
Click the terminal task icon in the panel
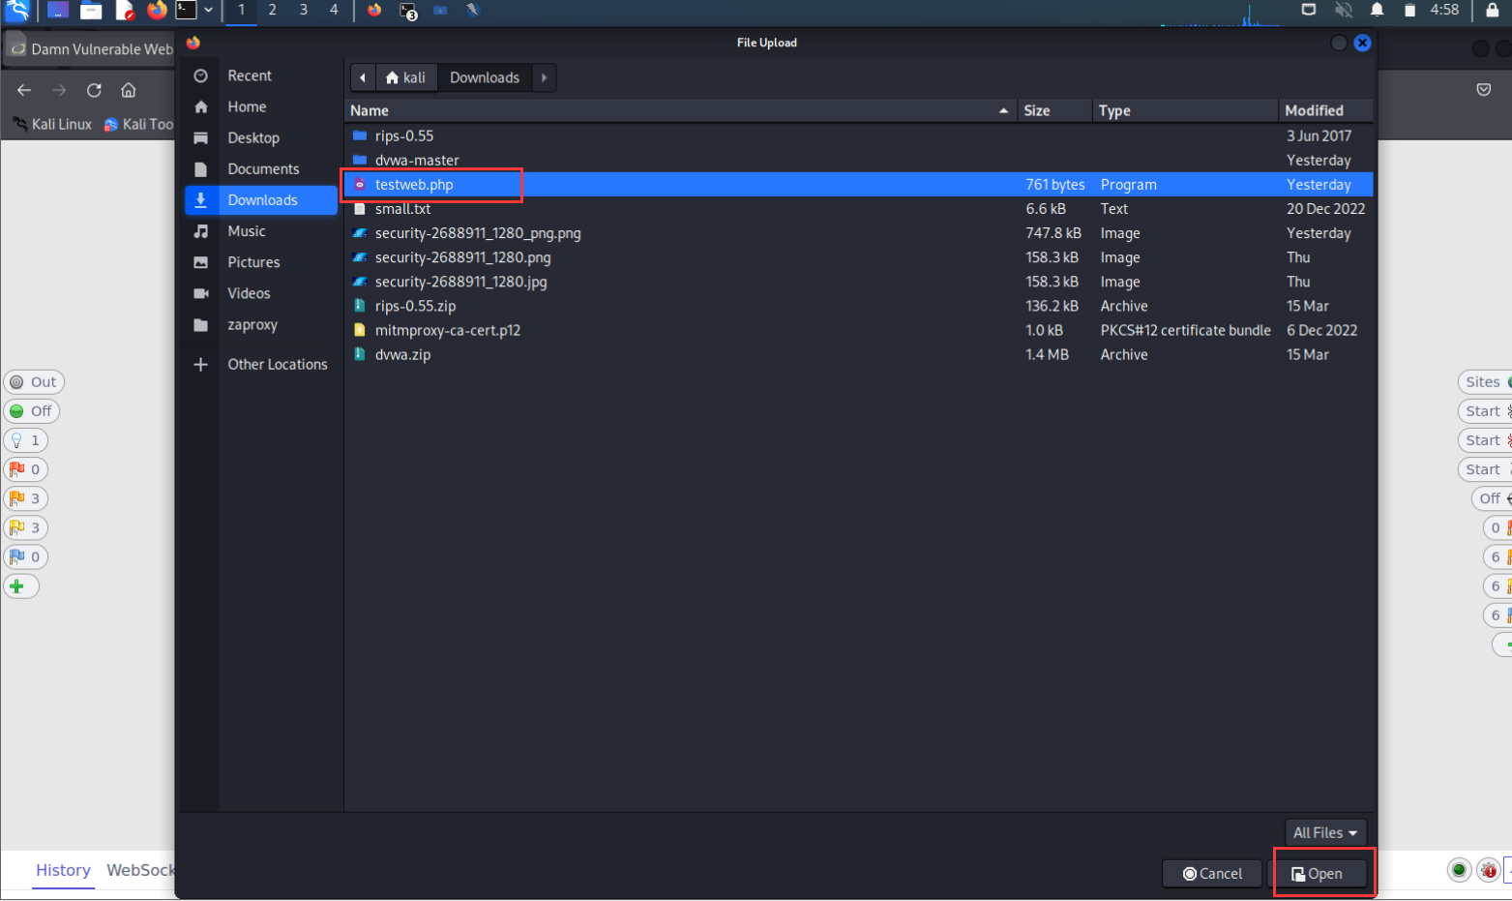pyautogui.click(x=408, y=11)
